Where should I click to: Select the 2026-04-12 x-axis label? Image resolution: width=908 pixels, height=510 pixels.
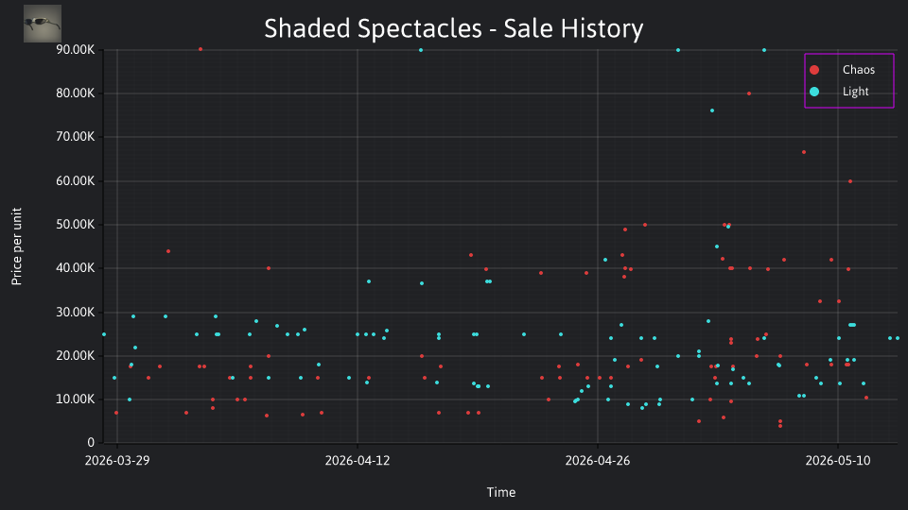pos(358,461)
